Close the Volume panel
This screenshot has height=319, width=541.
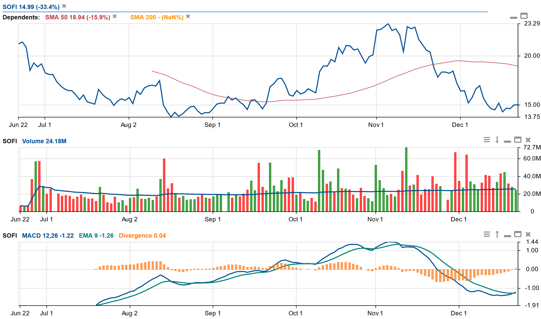pos(528,140)
